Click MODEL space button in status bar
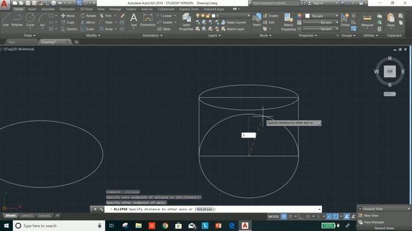 pos(274,216)
